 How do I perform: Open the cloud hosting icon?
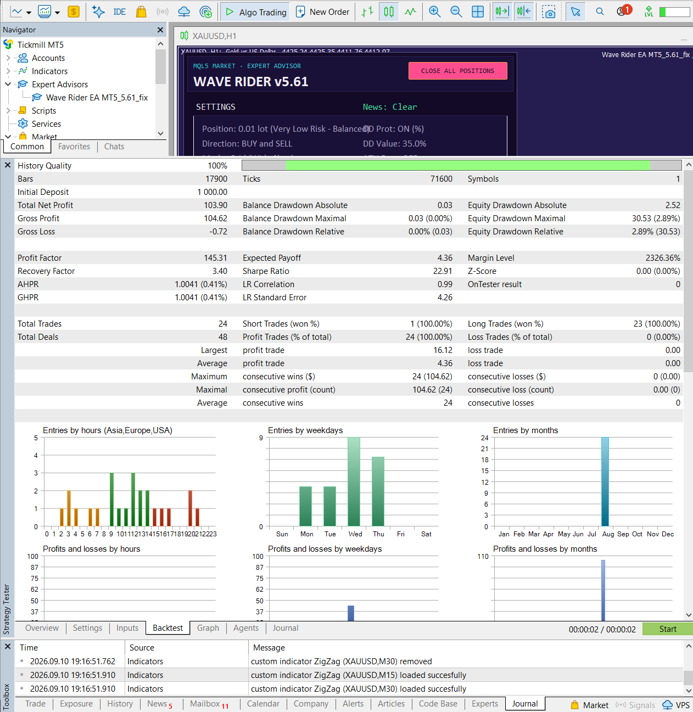point(184,12)
